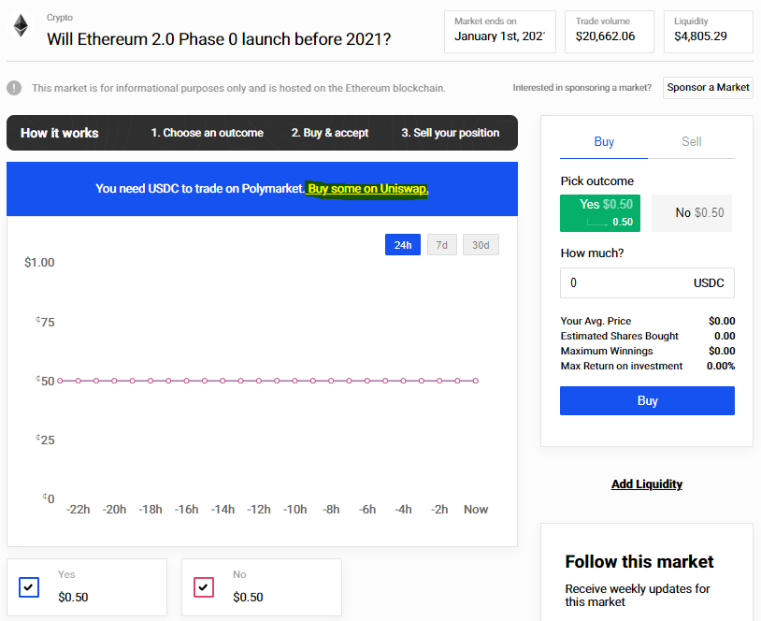
Task: Toggle the No outcome checkbox
Action: click(204, 587)
